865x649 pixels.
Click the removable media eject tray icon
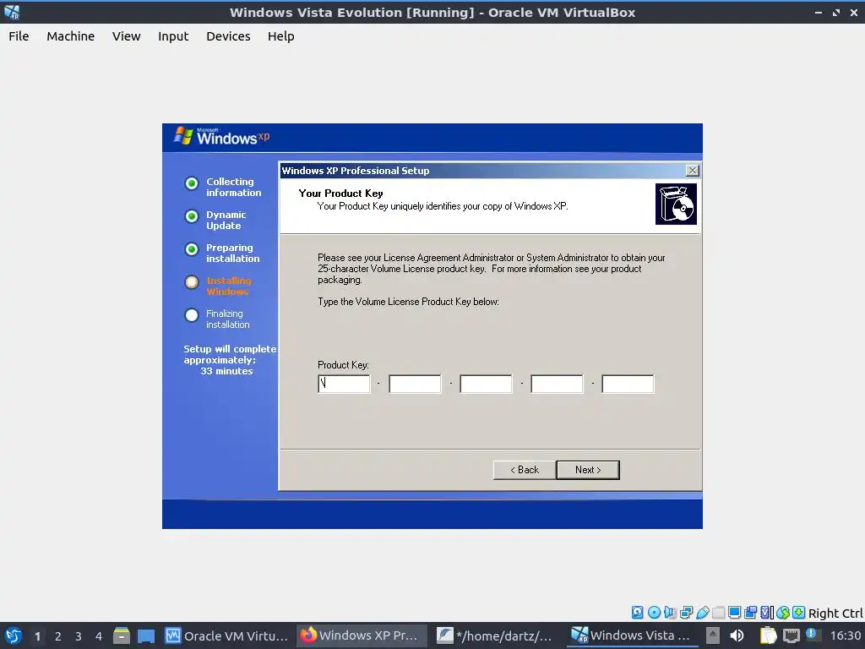713,635
